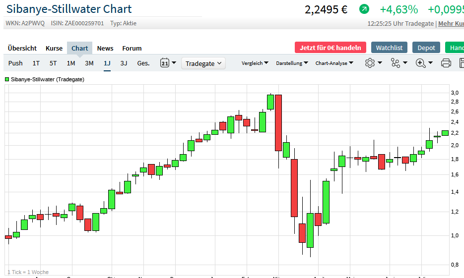Screen dimensions: 464x278
Task: Select the 1T timeframe
Action: point(36,63)
